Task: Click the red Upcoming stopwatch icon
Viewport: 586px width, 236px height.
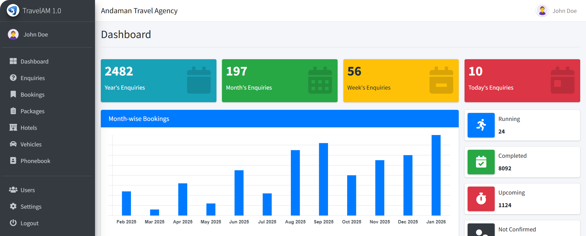Action: pos(481,199)
